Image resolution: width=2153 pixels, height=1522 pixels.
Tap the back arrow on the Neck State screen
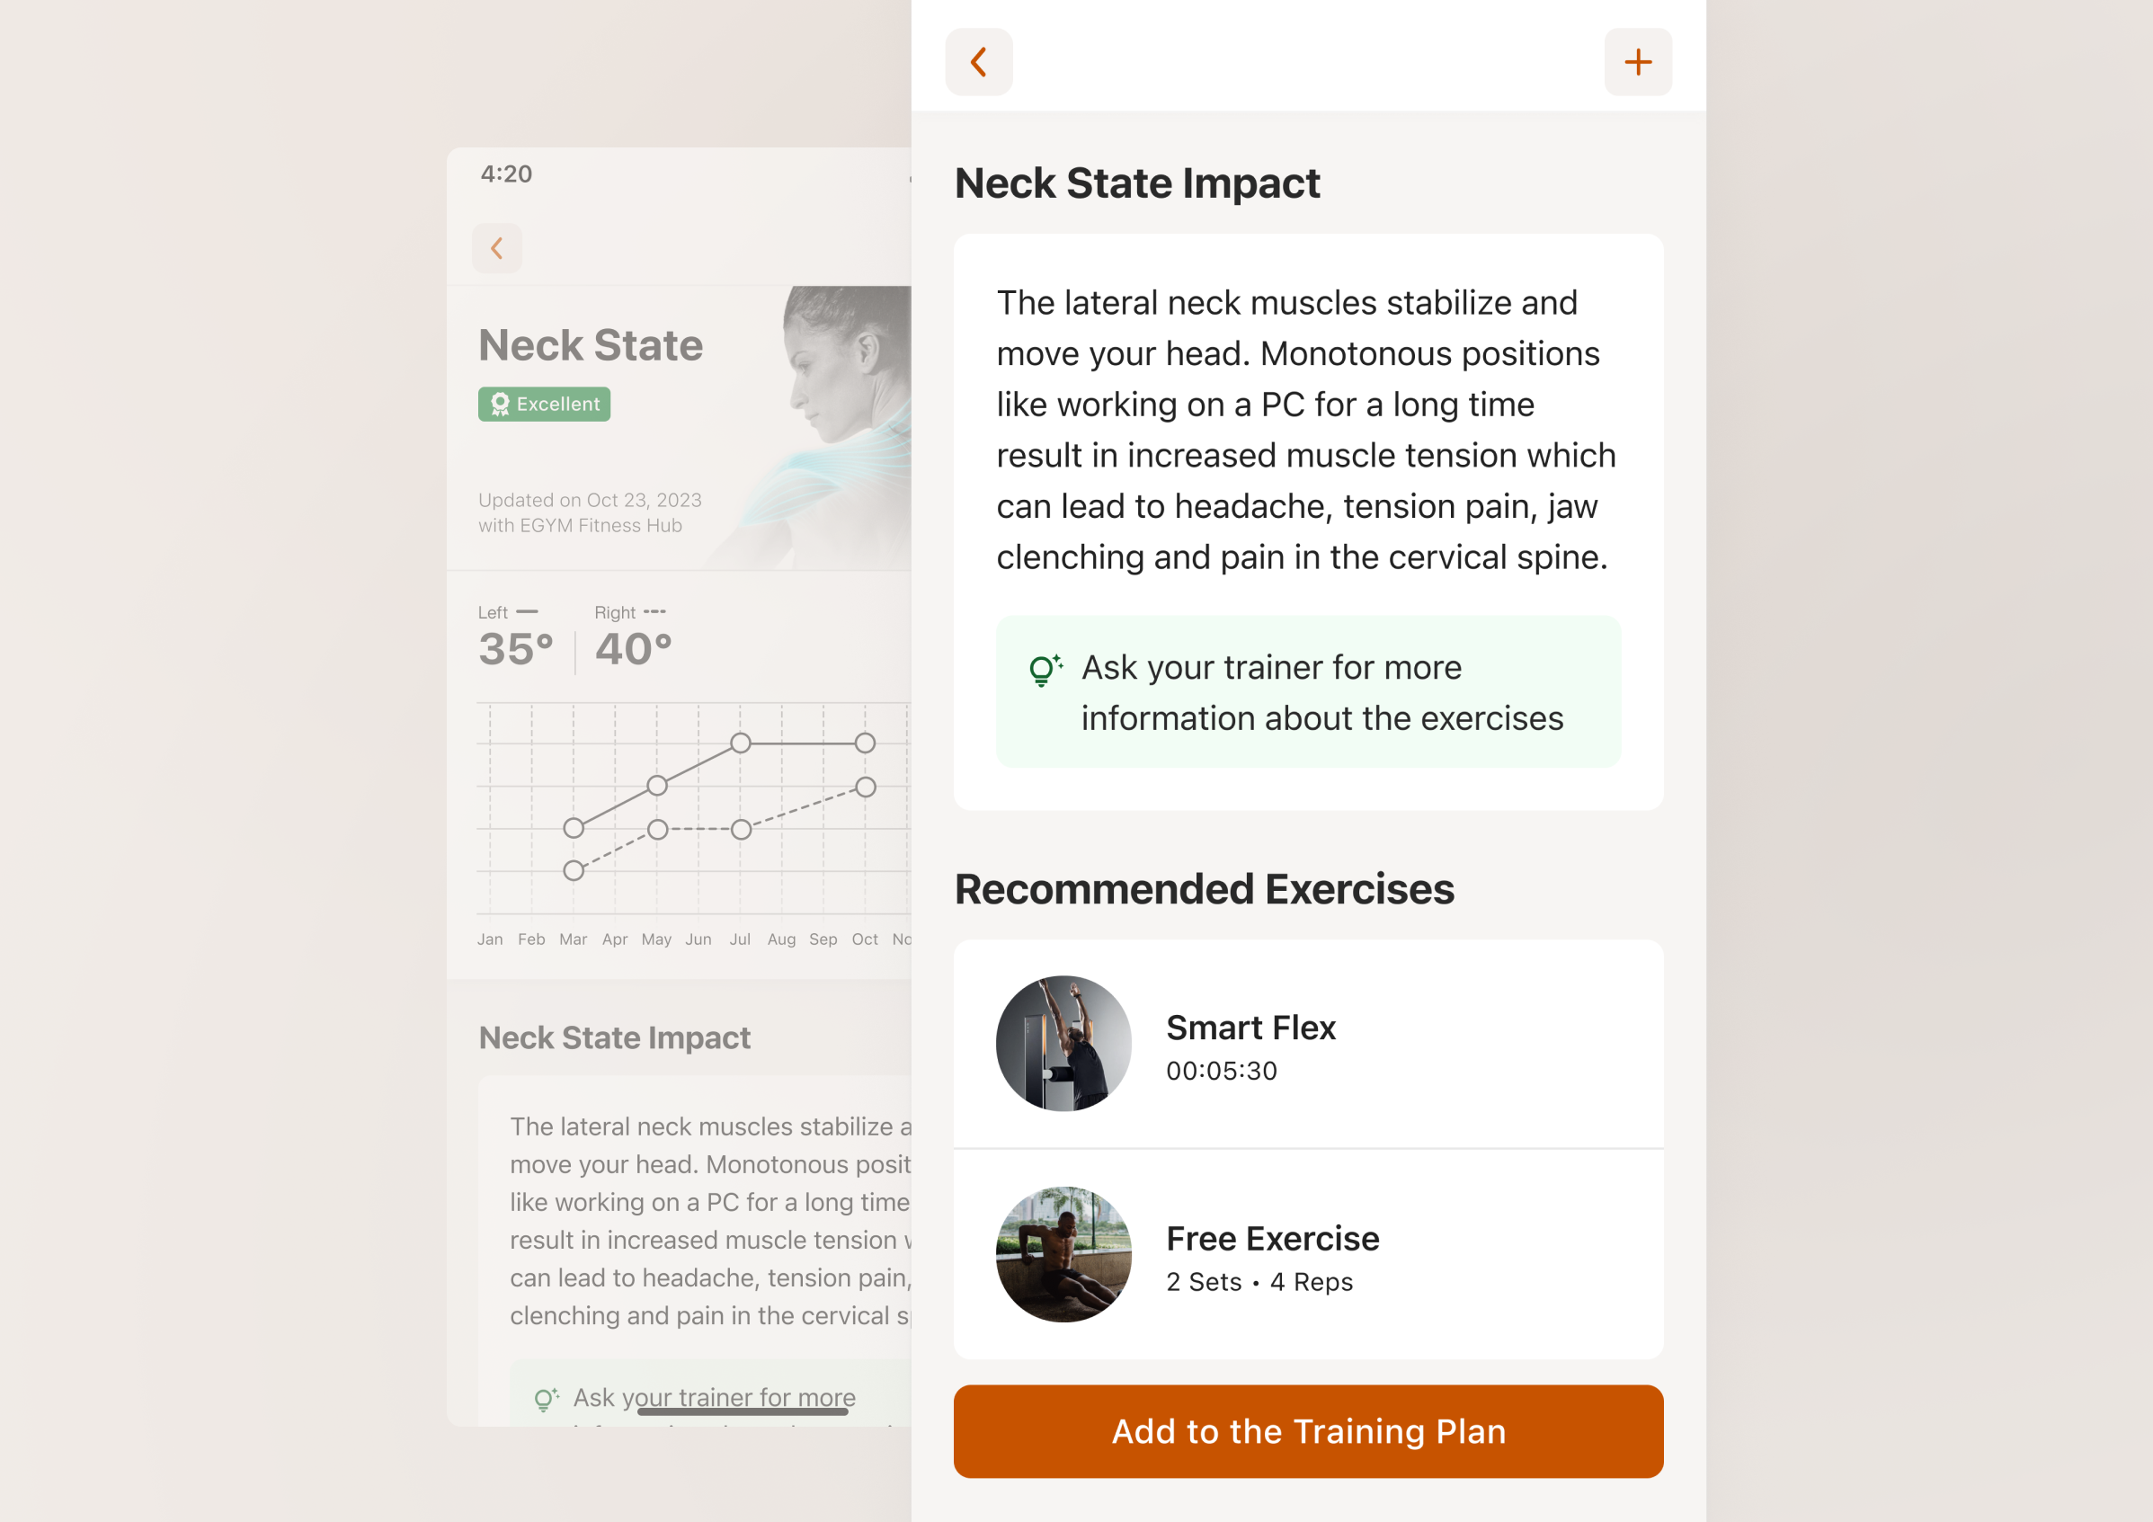click(x=497, y=248)
